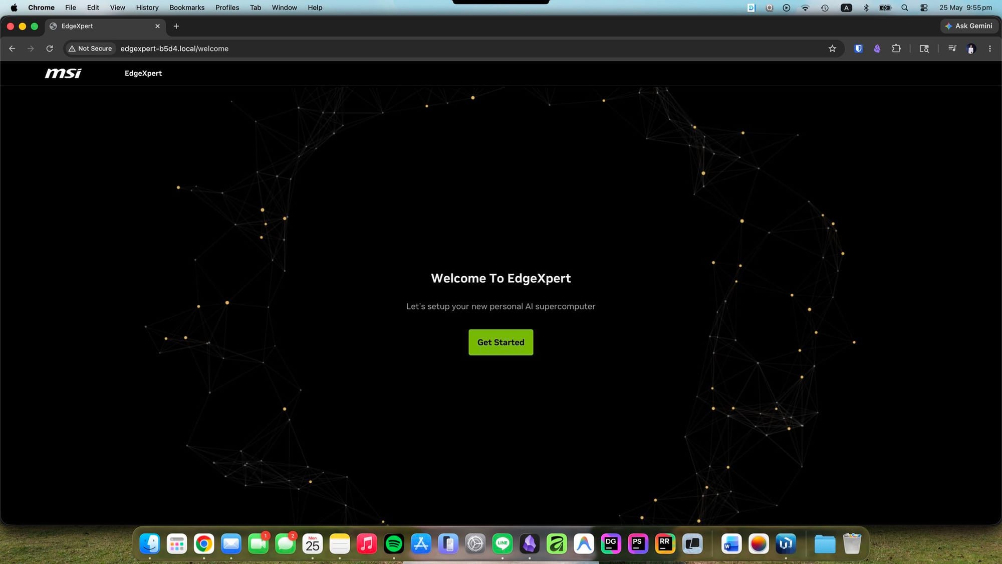Open the Now Playing menu bar icon
Viewport: 1002px width, 564px height.
click(x=787, y=8)
